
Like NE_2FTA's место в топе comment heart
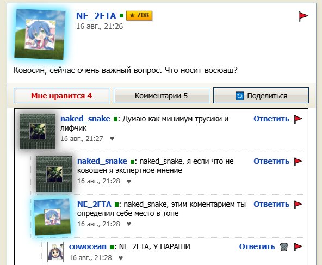[129, 224]
